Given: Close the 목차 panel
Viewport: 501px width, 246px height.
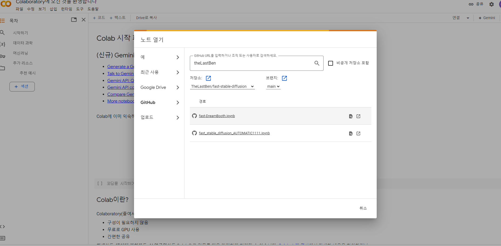Looking at the screenshot, I should pyautogui.click(x=84, y=20).
